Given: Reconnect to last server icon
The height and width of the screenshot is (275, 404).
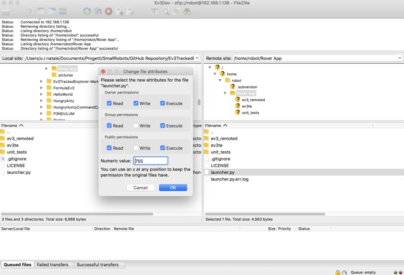Looking at the screenshot, I should pos(130,11).
